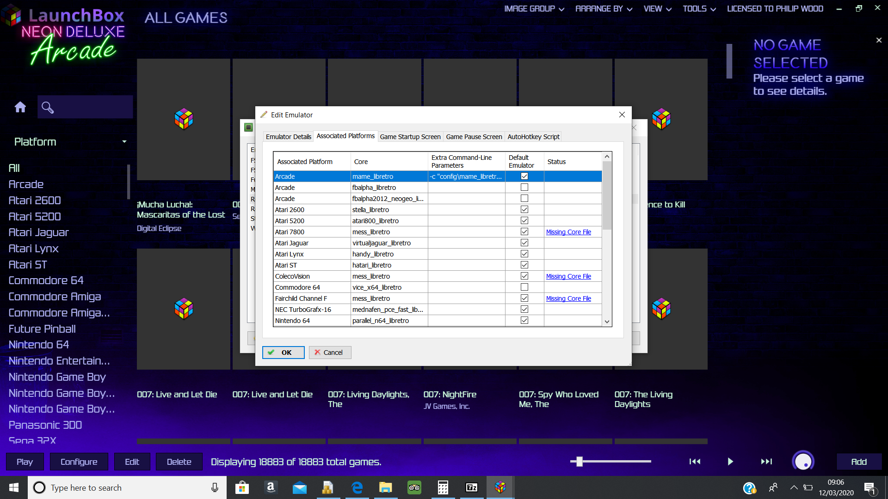This screenshot has width=888, height=499.
Task: Open Missing Core File link for Atari 7800
Action: [x=568, y=232]
